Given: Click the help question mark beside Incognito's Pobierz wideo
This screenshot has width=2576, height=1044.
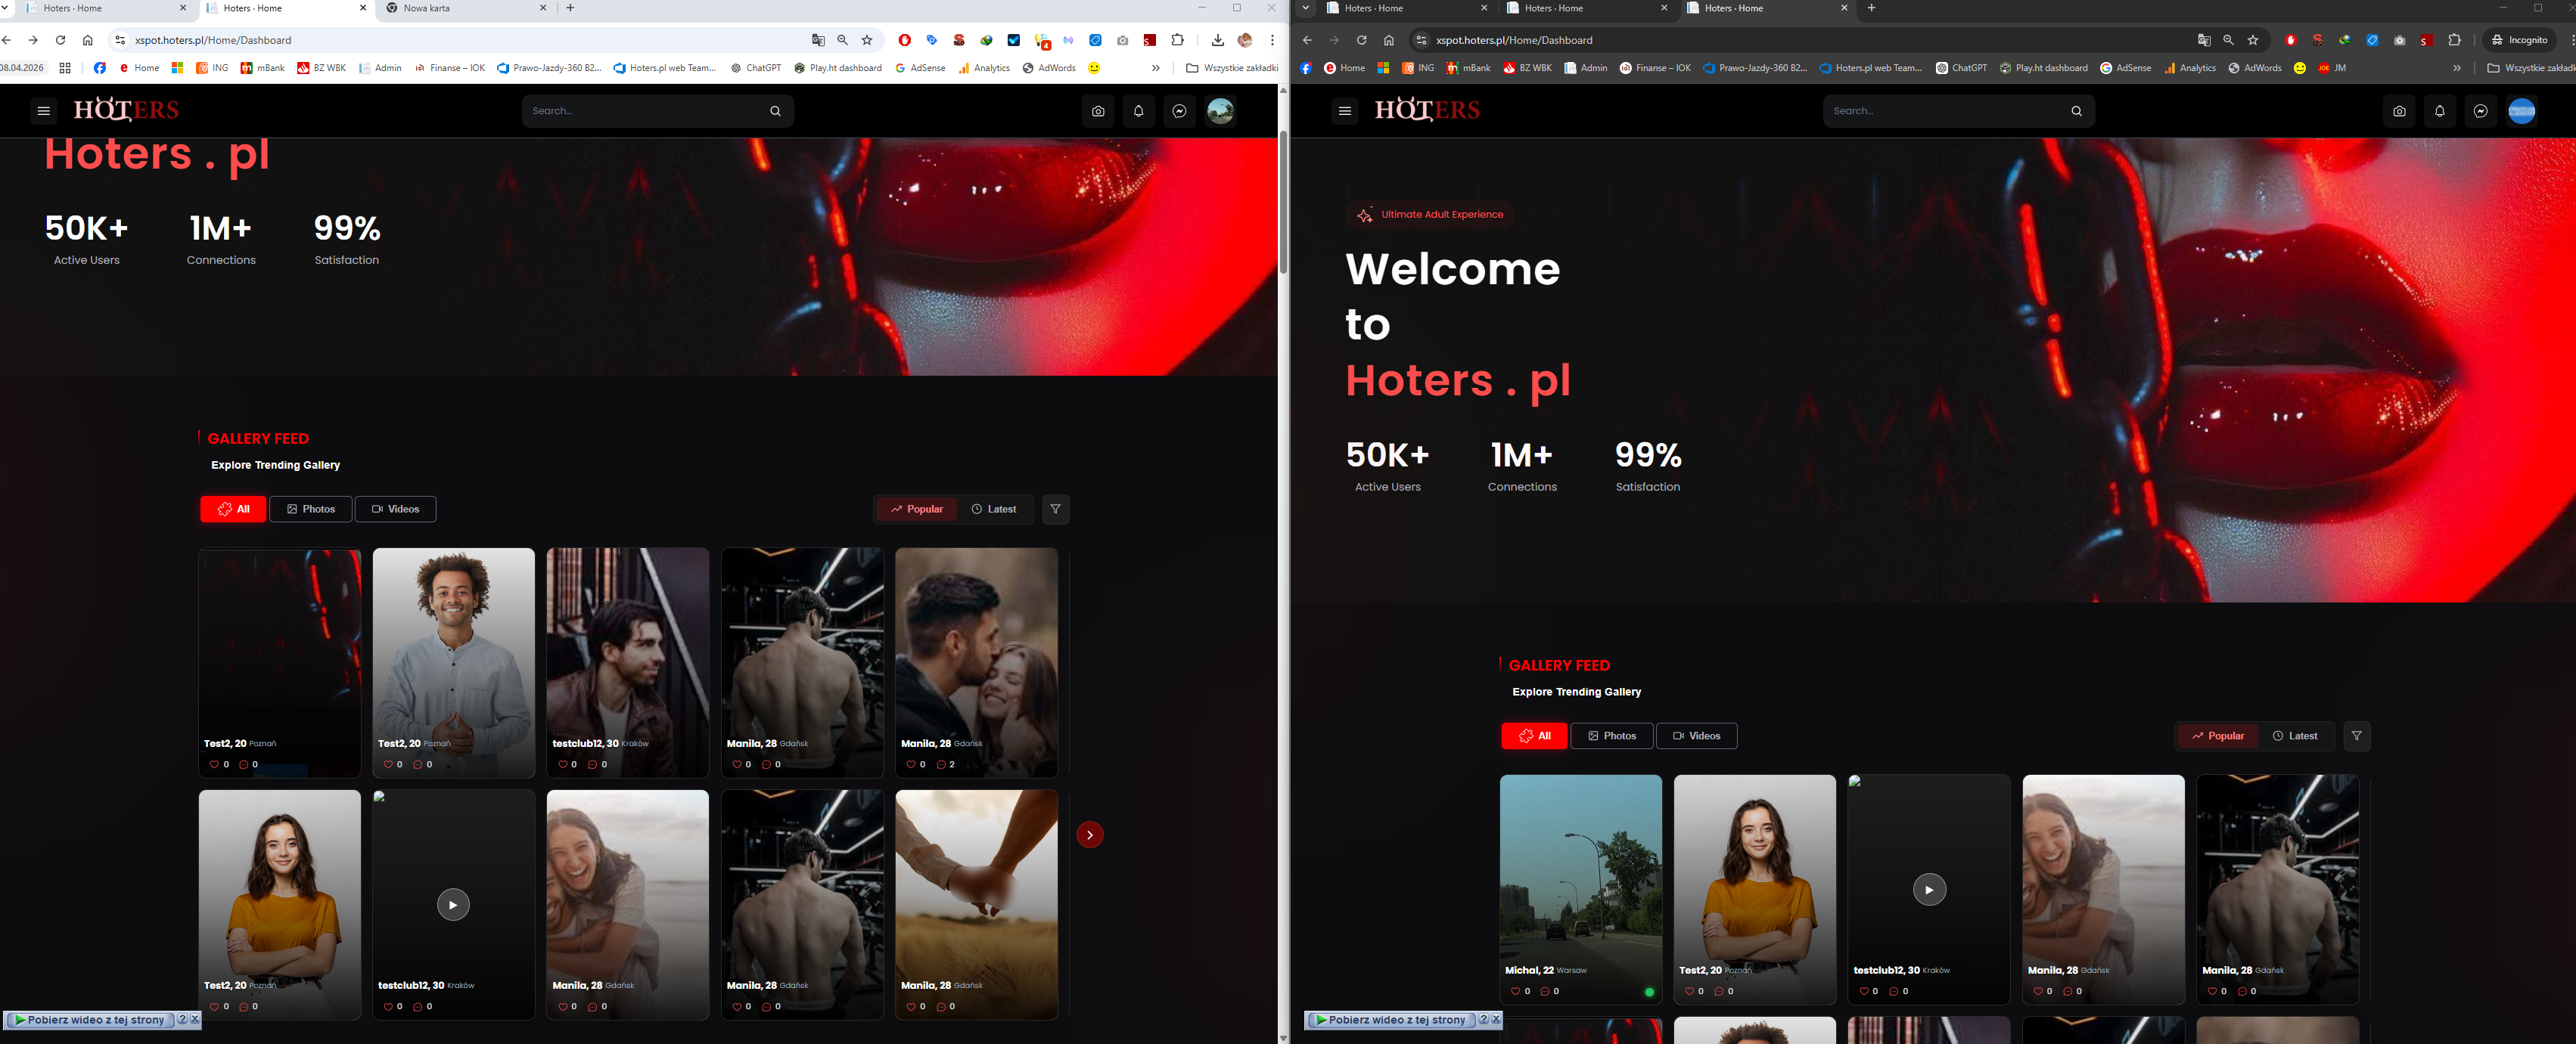Looking at the screenshot, I should (1483, 1020).
